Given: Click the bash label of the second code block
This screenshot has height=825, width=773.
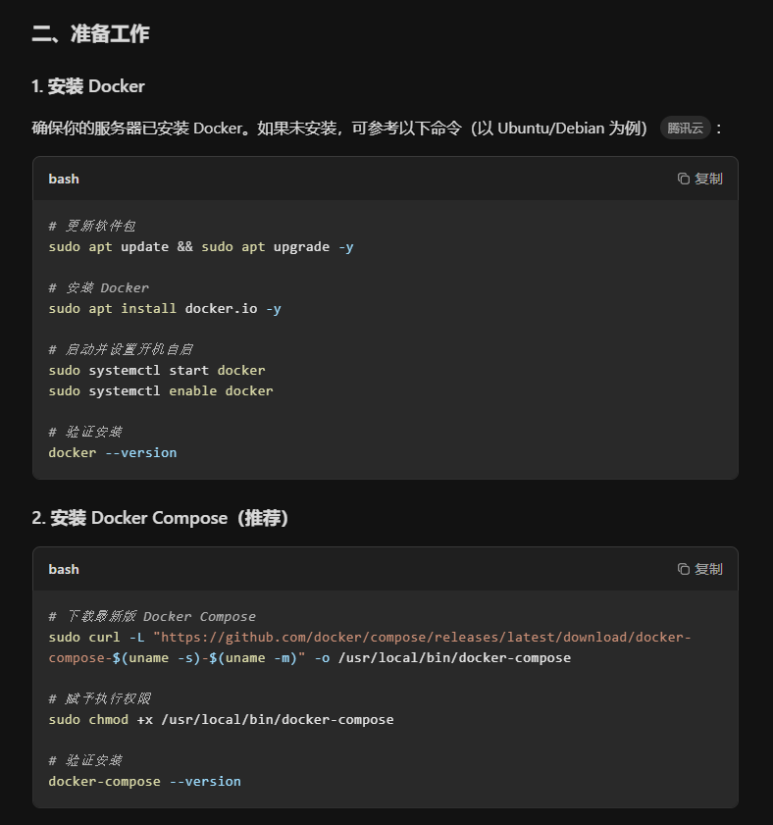Looking at the screenshot, I should tap(64, 569).
